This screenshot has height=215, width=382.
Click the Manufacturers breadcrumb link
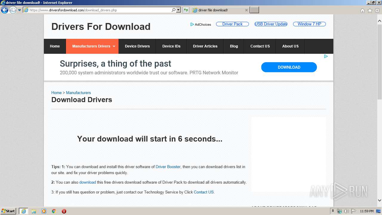[78, 93]
